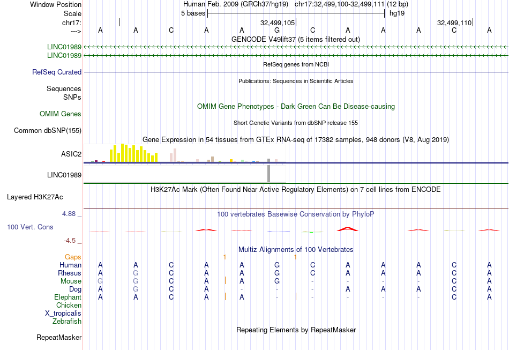Click the hg19 label after scale bar
Viewport: 509px width, 350px height.
coord(397,13)
